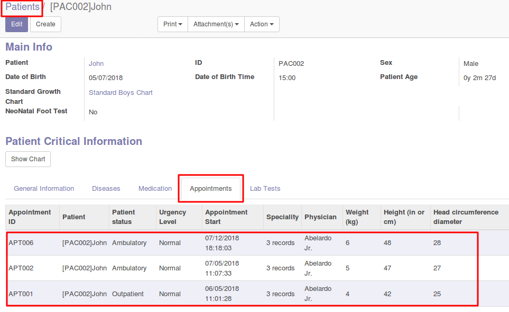Switch to the Medication tab
The image size is (509, 312).
point(155,188)
